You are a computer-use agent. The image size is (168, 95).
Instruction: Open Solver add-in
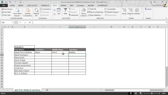(x=148, y=9)
